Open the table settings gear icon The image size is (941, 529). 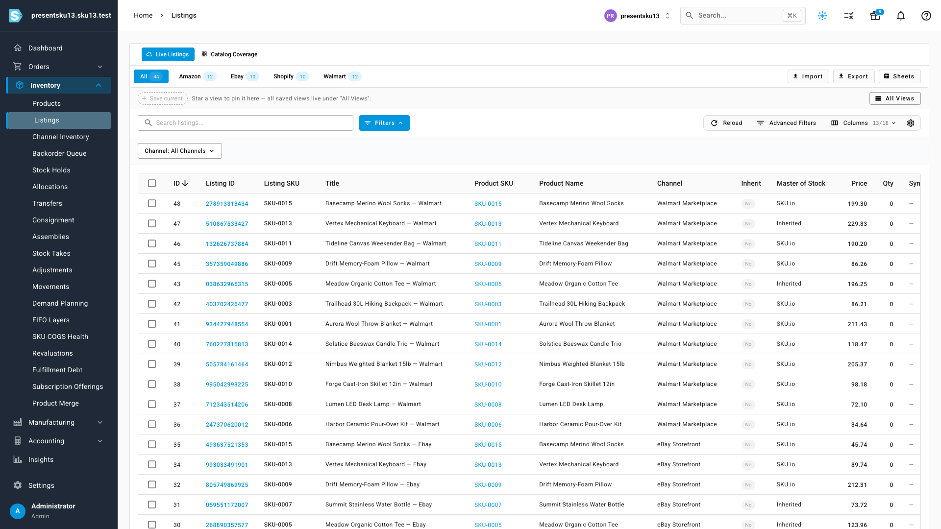tap(911, 123)
